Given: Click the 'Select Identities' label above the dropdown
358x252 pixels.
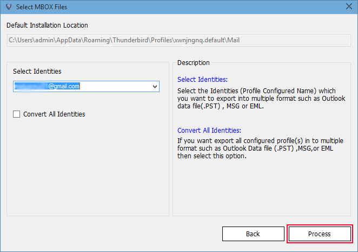Looking at the screenshot, I should coord(37,72).
